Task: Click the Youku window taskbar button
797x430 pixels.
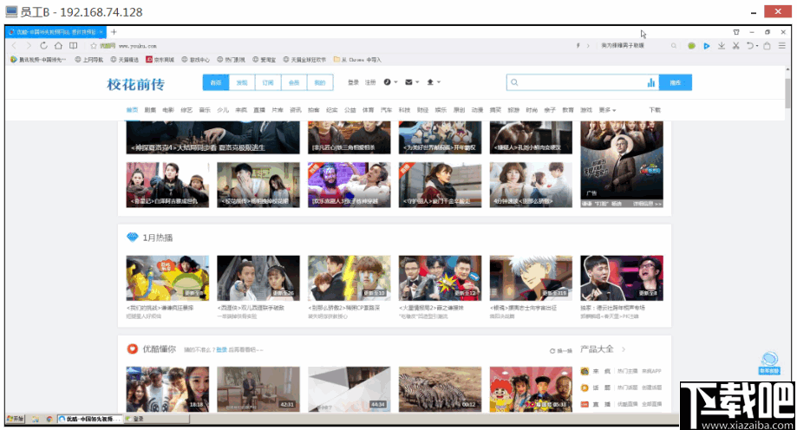Action: point(90,419)
